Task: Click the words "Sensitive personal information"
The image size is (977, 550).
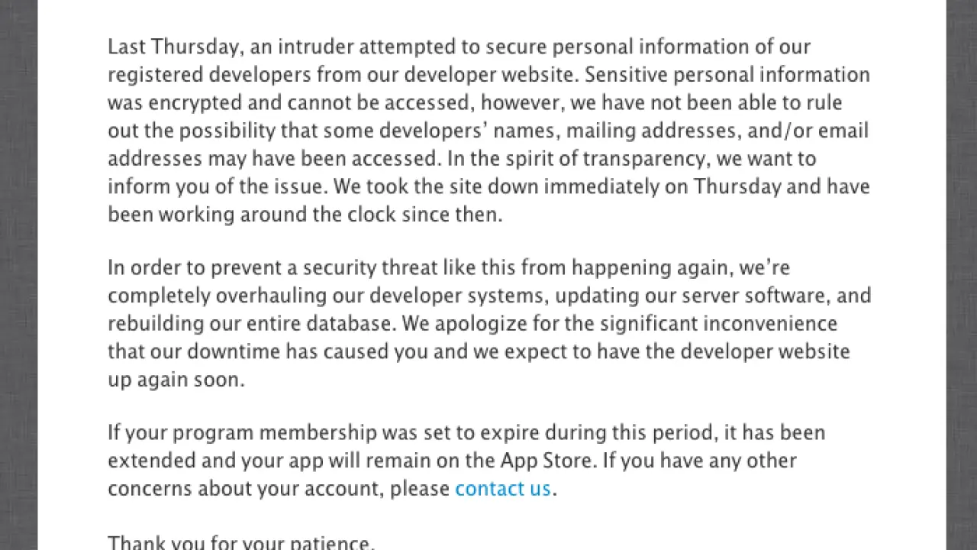Action: (x=727, y=75)
